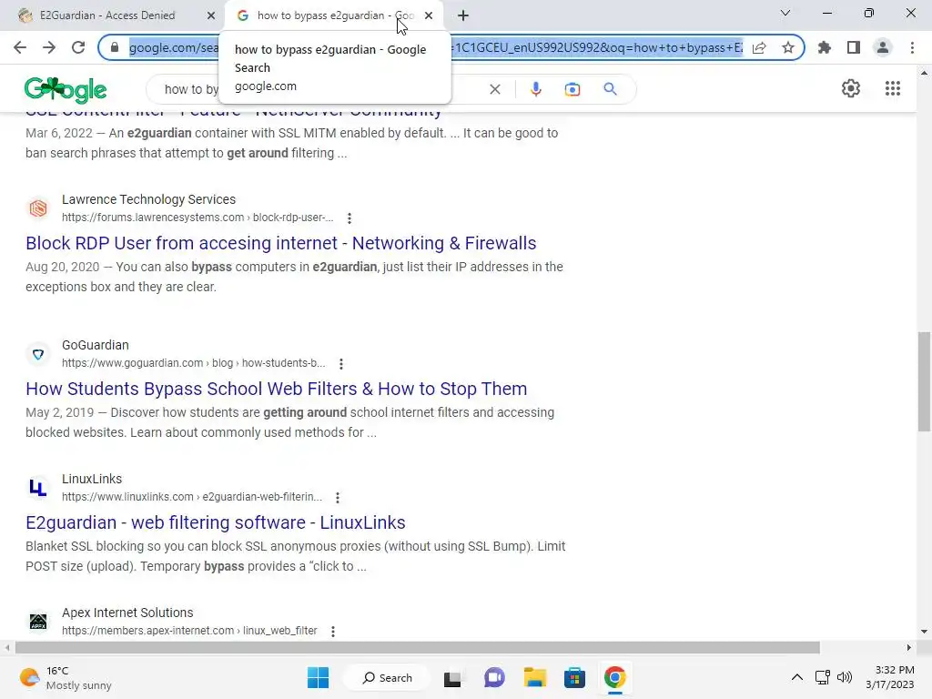Screen dimensions: 932x699
Task: Click the Lawrence Technology Services favicon
Action: click(38, 208)
